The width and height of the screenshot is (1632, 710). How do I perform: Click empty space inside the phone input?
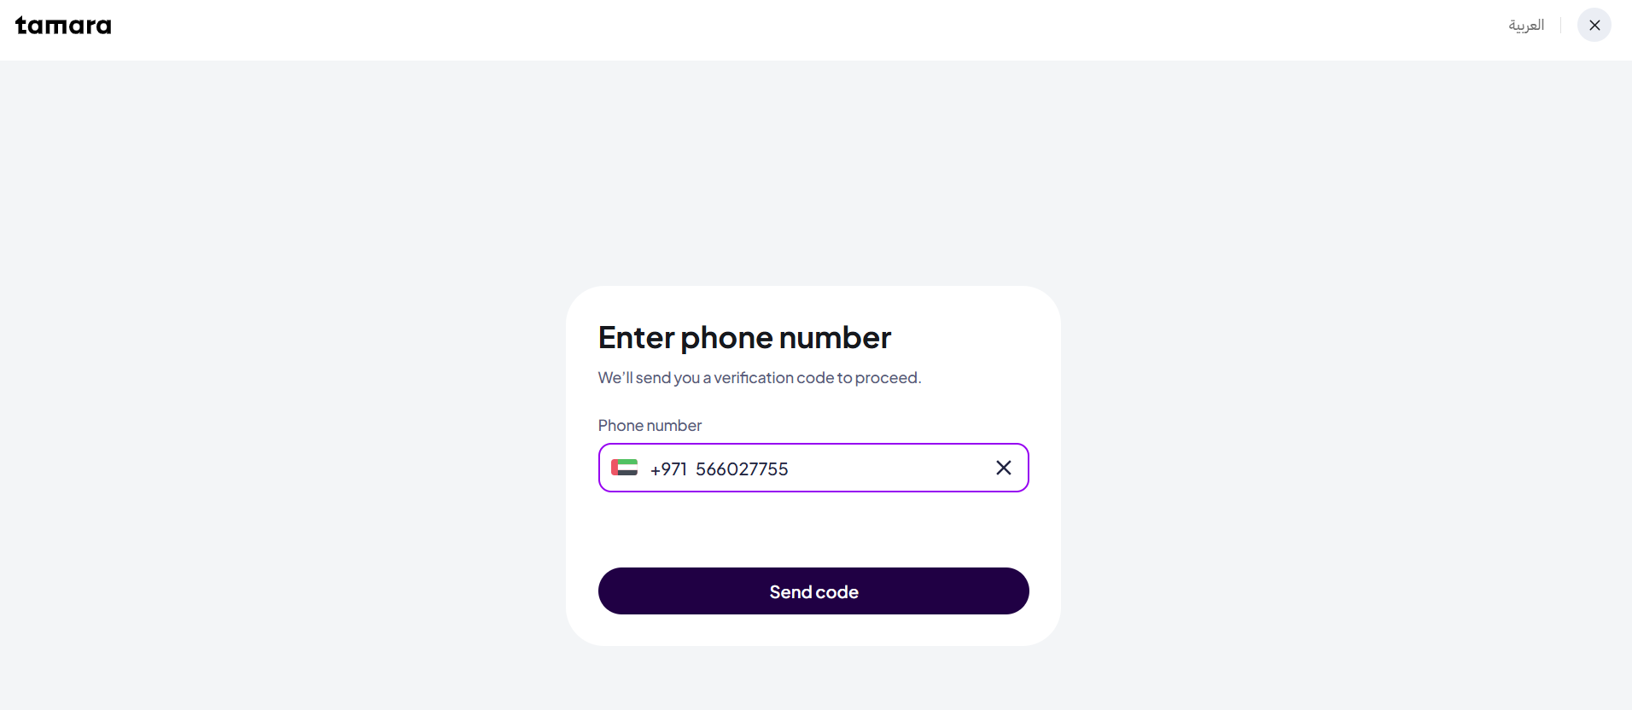tap(888, 468)
